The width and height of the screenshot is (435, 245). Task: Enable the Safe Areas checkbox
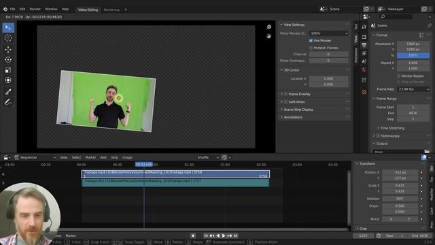(x=285, y=102)
